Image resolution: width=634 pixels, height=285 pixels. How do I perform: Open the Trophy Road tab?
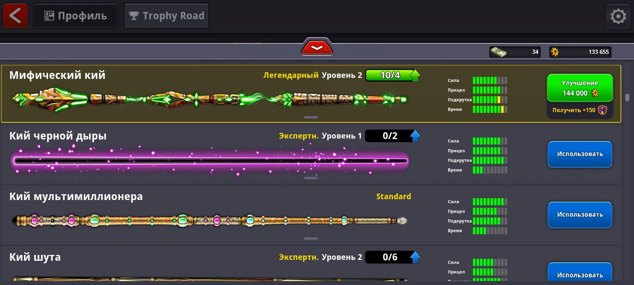[x=166, y=16]
